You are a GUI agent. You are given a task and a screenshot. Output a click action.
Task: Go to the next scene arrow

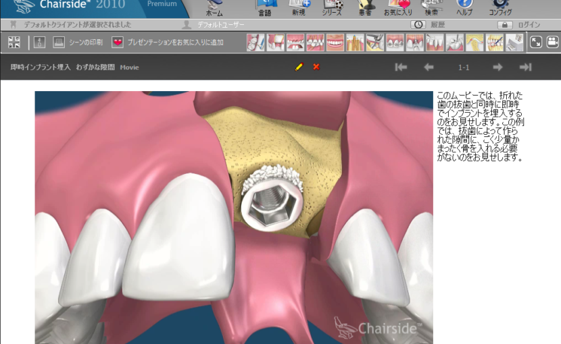tap(497, 67)
